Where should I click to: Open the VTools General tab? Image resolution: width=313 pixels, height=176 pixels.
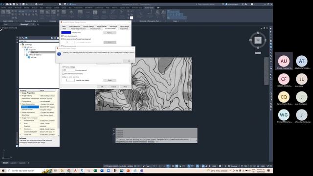[95, 29]
